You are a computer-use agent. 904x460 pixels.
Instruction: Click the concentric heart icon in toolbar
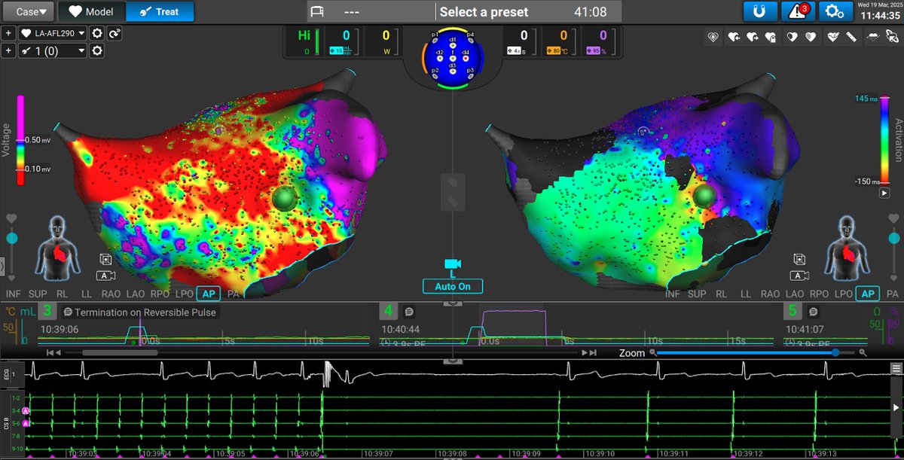click(x=713, y=36)
